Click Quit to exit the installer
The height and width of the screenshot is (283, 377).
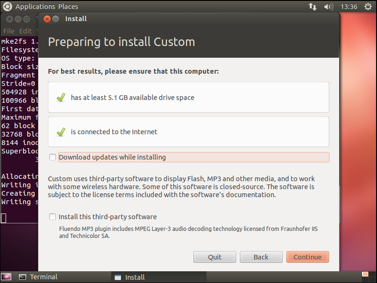point(215,257)
